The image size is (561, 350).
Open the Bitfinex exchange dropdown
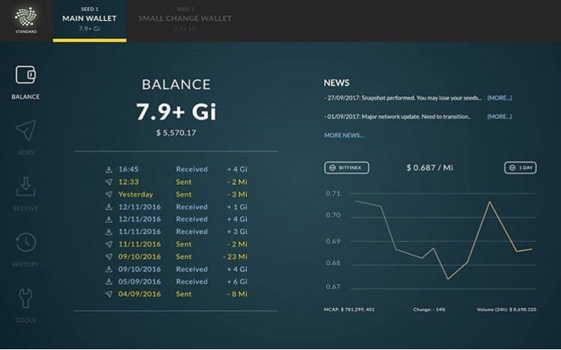pyautogui.click(x=346, y=168)
